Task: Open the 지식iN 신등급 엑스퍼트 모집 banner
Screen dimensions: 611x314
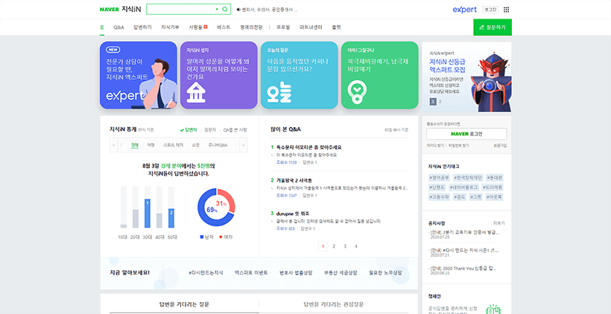Action: (x=467, y=77)
